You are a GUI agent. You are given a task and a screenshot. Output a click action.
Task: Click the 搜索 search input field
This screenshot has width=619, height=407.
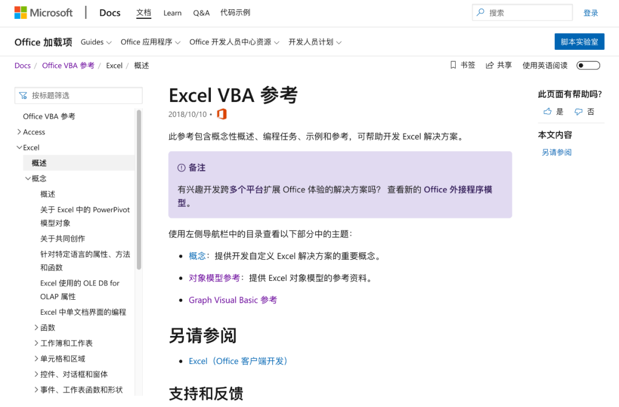tap(522, 13)
